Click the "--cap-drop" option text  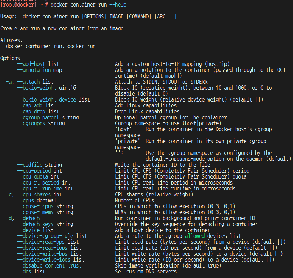tap(31, 112)
